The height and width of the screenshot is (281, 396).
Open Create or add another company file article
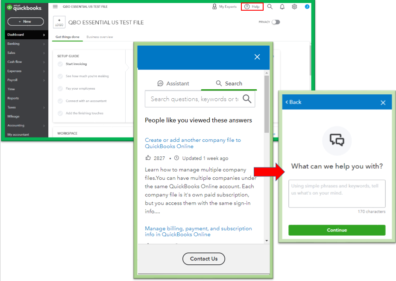point(193,143)
